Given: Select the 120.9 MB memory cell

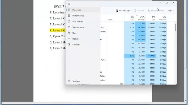Looking at the screenshot, I should coord(140,36).
